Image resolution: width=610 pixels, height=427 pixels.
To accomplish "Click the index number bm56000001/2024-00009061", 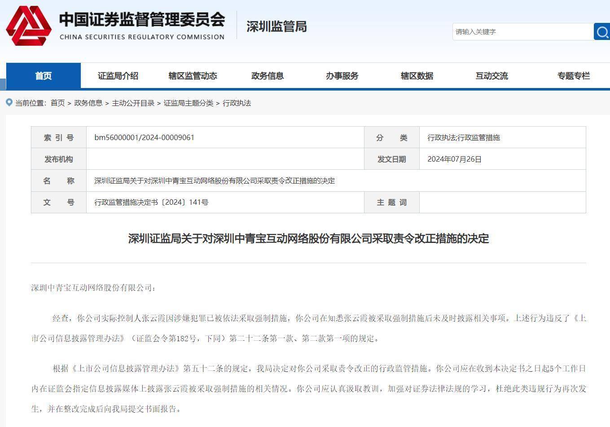I will click(x=144, y=137).
